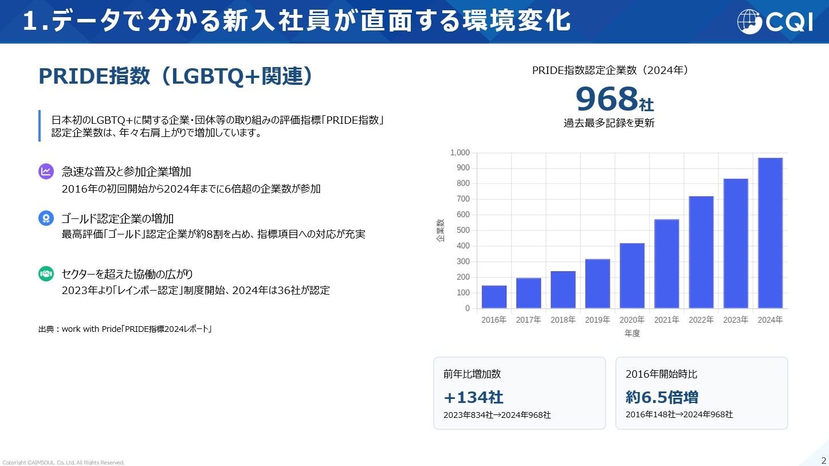Select the 2024年 bar in chart
The height and width of the screenshot is (466, 829).
coord(770,233)
